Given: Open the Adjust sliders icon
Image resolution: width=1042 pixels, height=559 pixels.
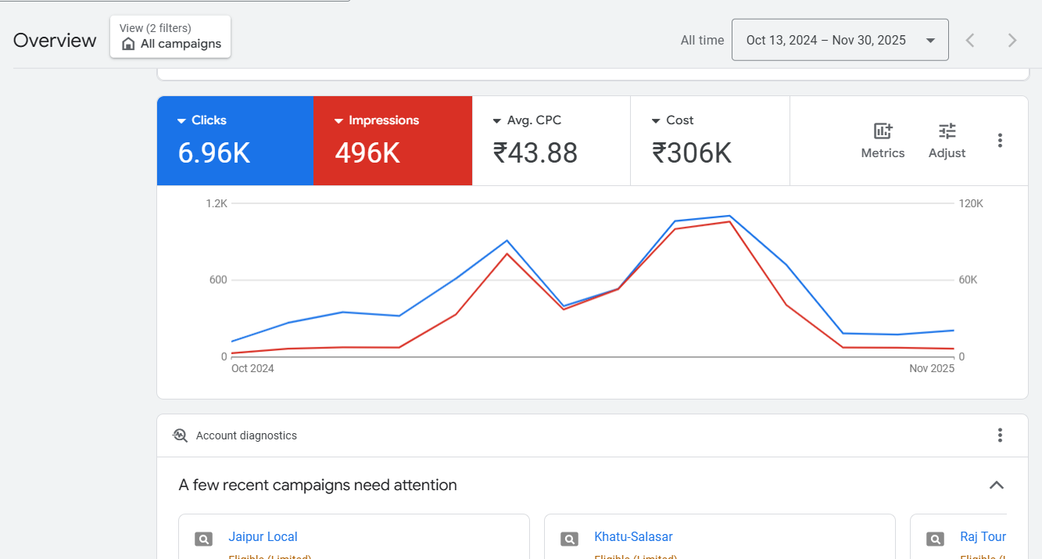Looking at the screenshot, I should click(x=947, y=131).
